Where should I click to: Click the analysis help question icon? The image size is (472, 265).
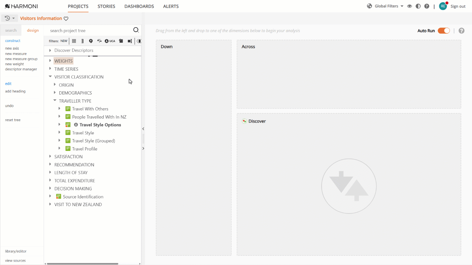pyautogui.click(x=461, y=31)
